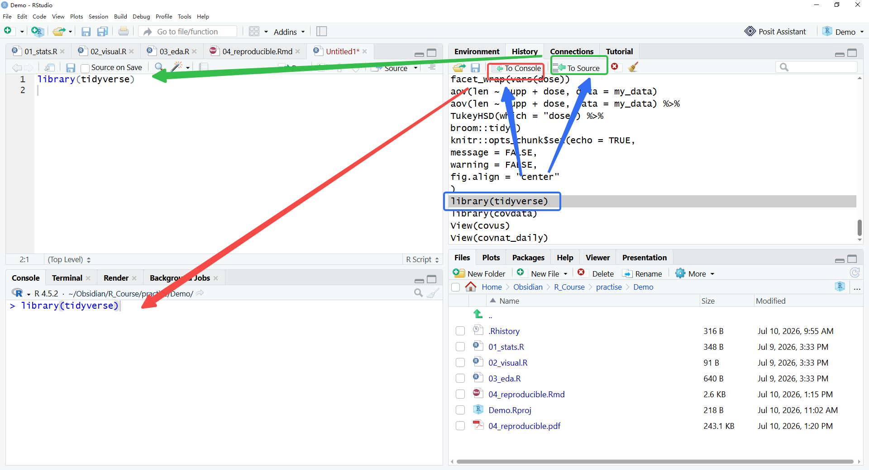Viewport: 869px width, 470px height.
Task: Clear history with the broom icon
Action: point(633,67)
